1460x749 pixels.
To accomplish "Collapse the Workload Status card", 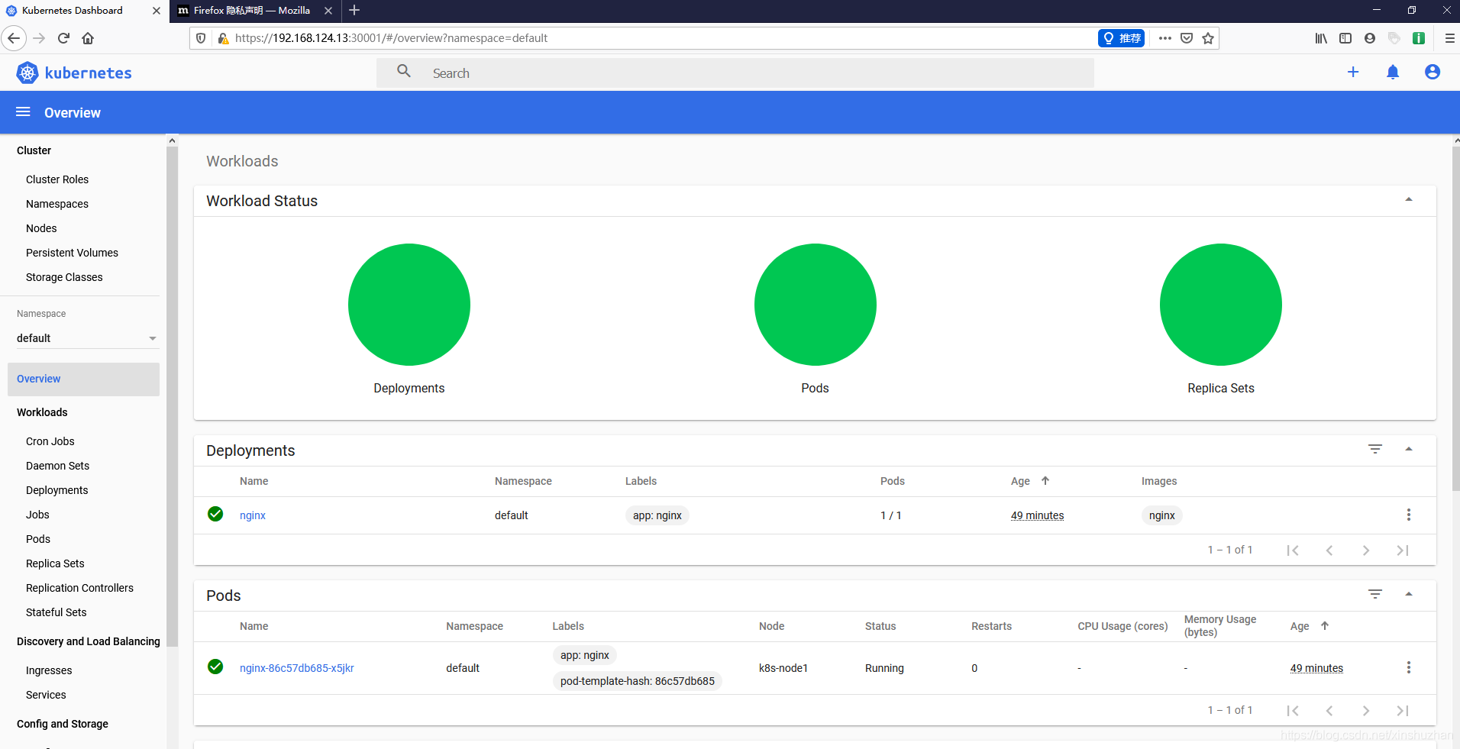I will pyautogui.click(x=1409, y=200).
